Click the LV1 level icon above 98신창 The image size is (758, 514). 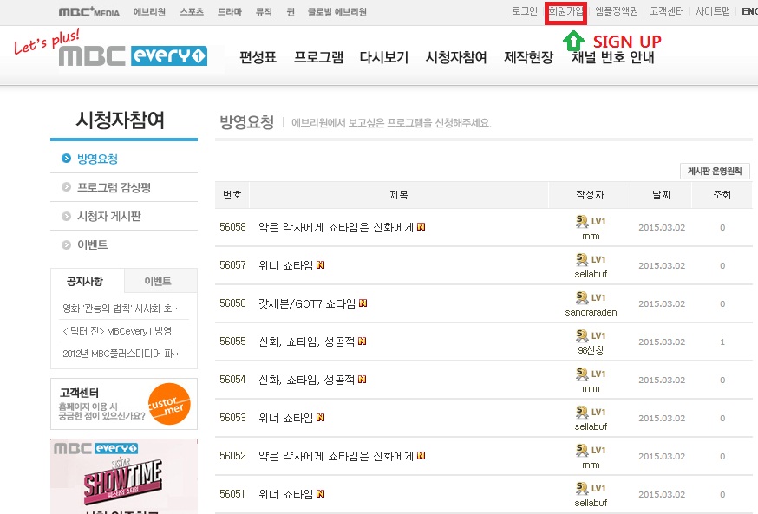click(591, 335)
